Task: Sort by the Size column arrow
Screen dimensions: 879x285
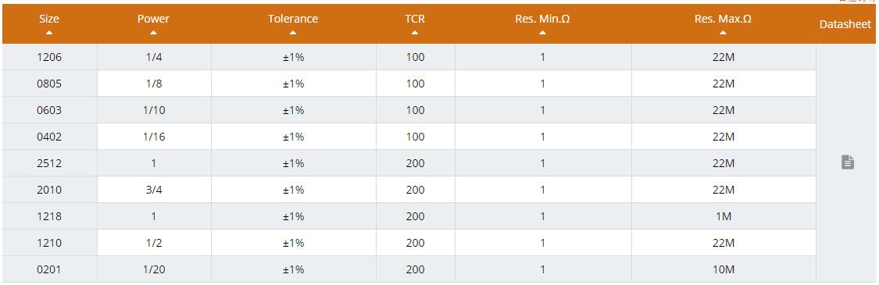Action: coord(49,33)
